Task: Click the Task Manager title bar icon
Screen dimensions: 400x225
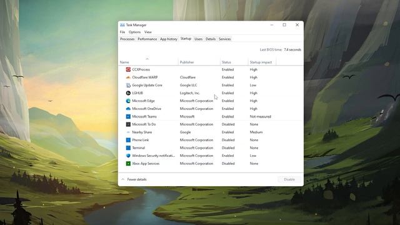Action: click(122, 25)
